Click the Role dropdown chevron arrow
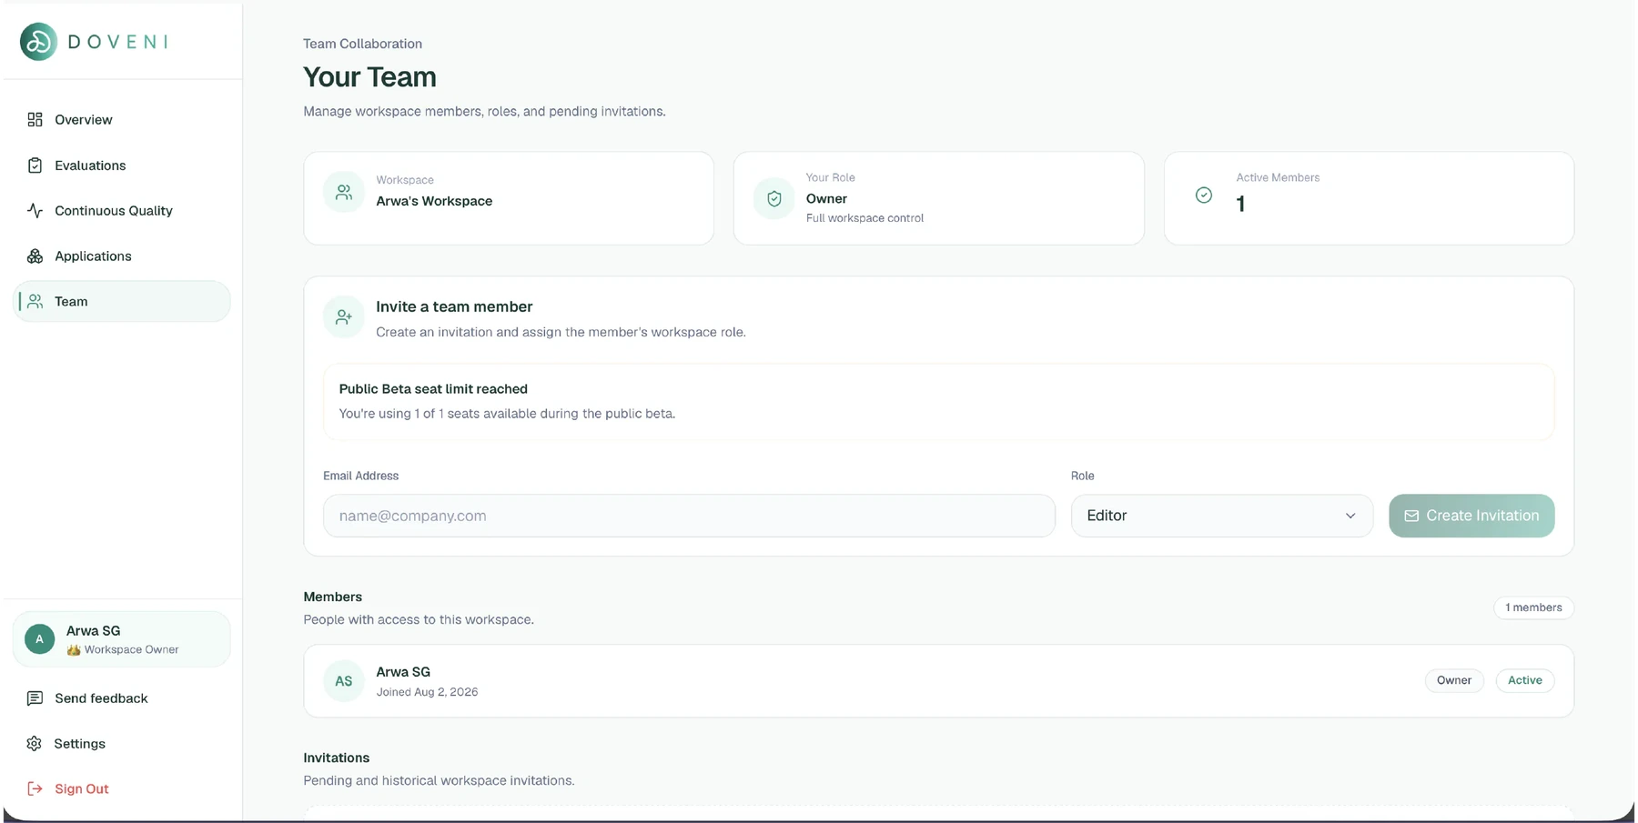The height and width of the screenshot is (823, 1638). pos(1350,516)
